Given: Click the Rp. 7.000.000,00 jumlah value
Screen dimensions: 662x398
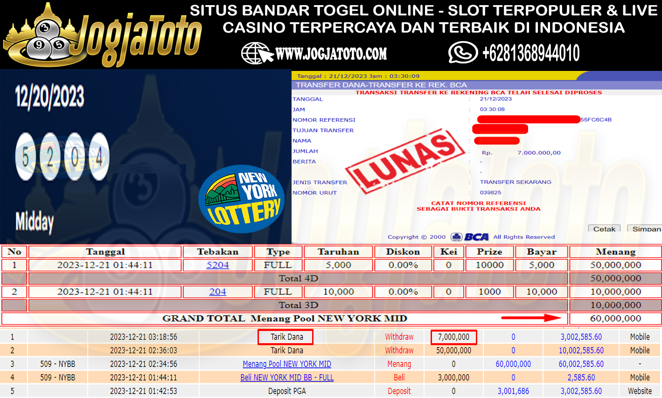Looking at the screenshot, I should 521,153.
